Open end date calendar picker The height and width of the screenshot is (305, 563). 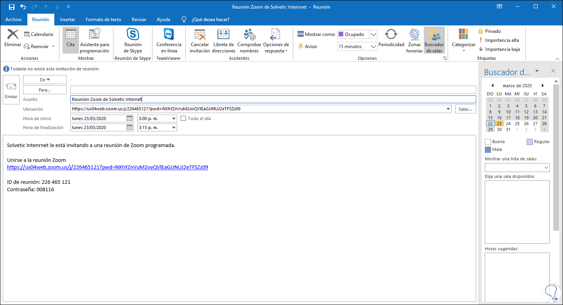(130, 127)
